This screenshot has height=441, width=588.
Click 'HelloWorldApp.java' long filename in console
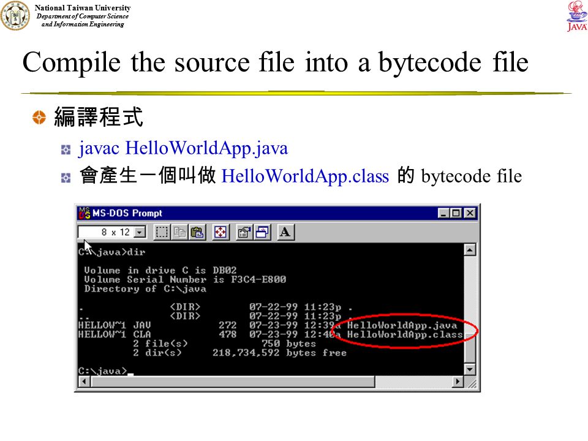[402, 325]
